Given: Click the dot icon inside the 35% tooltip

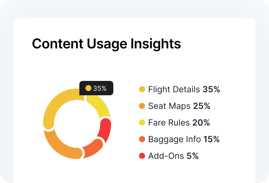Looking at the screenshot, I should pyautogui.click(x=88, y=88).
